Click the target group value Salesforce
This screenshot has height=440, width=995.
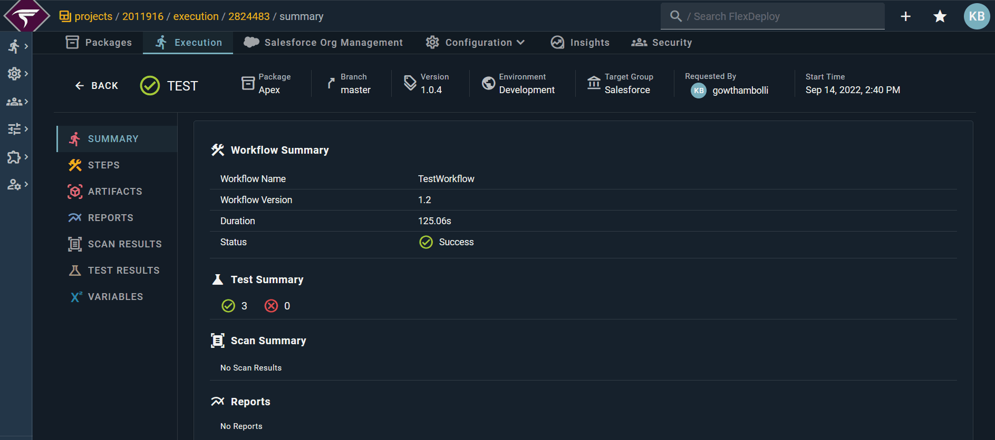coord(627,90)
